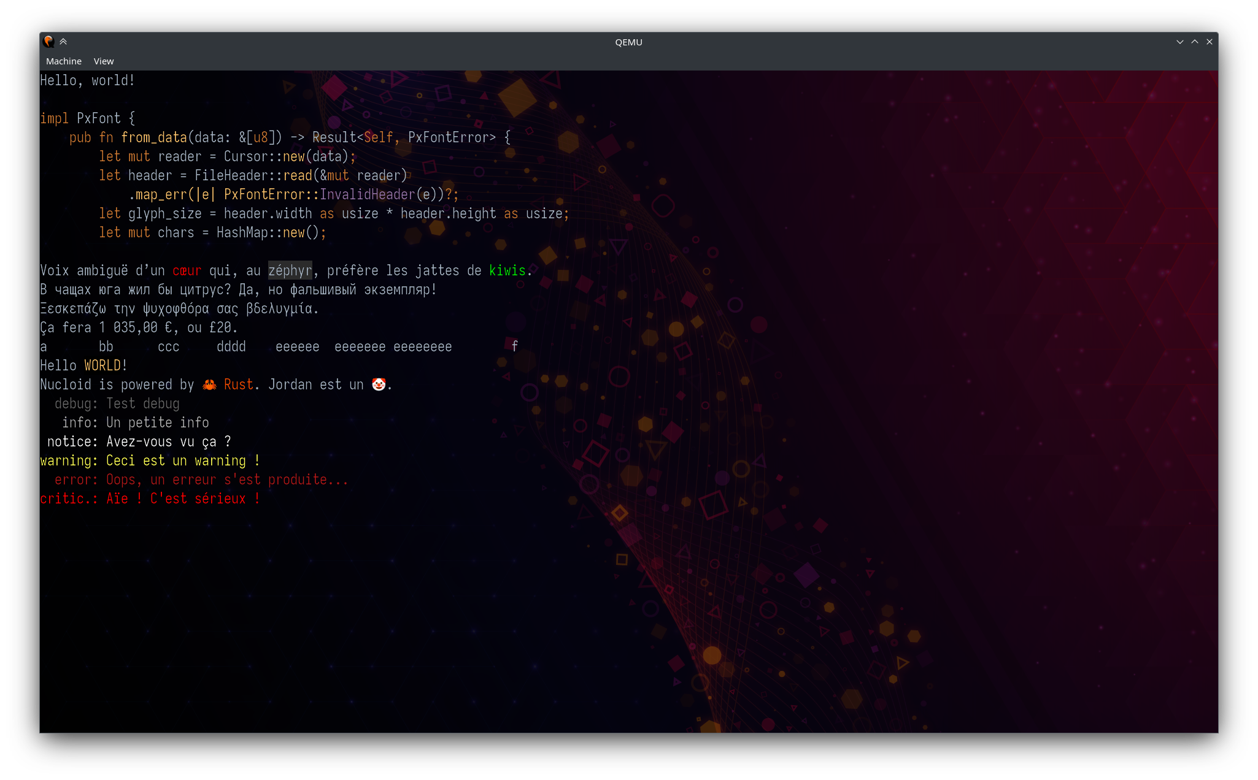Image resolution: width=1258 pixels, height=780 pixels.
Task: Click the QEMU application icon in title bar
Action: (x=48, y=42)
